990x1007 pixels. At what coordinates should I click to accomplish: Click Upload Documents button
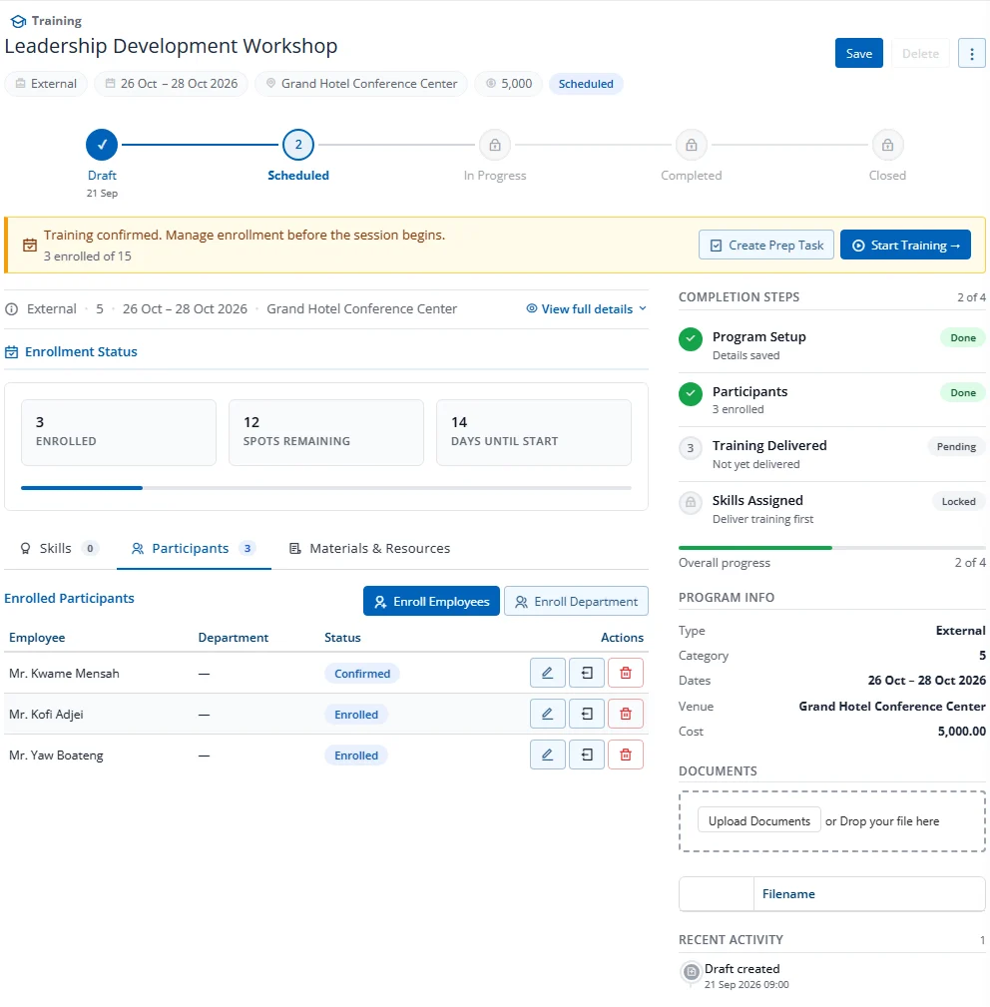(x=759, y=821)
